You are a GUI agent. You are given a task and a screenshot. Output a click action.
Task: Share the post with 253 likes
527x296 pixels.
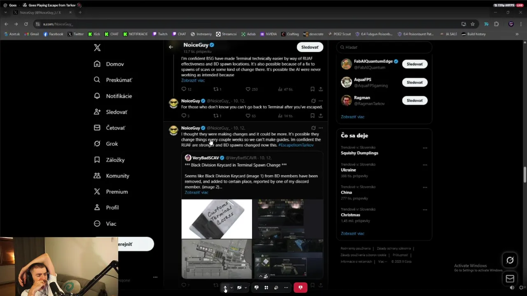(x=321, y=89)
